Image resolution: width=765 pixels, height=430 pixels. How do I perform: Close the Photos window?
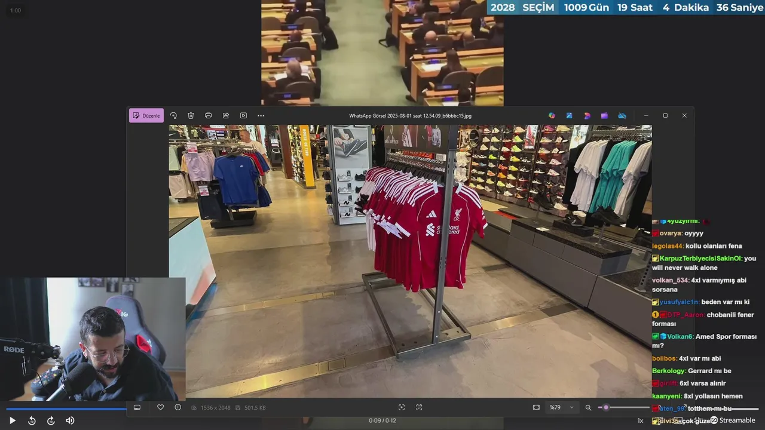point(684,115)
